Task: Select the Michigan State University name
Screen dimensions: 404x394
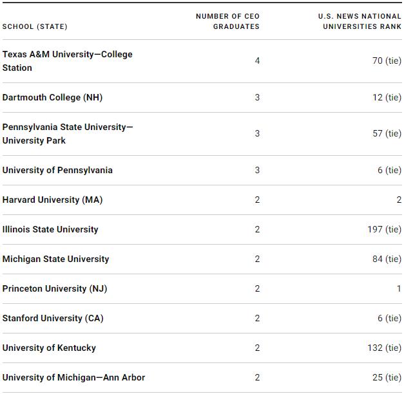Action: pyautogui.click(x=55, y=259)
